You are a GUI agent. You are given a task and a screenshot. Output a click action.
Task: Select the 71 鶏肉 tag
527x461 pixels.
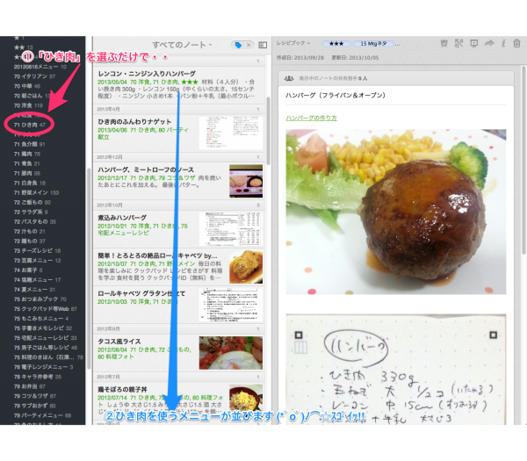tap(27, 155)
